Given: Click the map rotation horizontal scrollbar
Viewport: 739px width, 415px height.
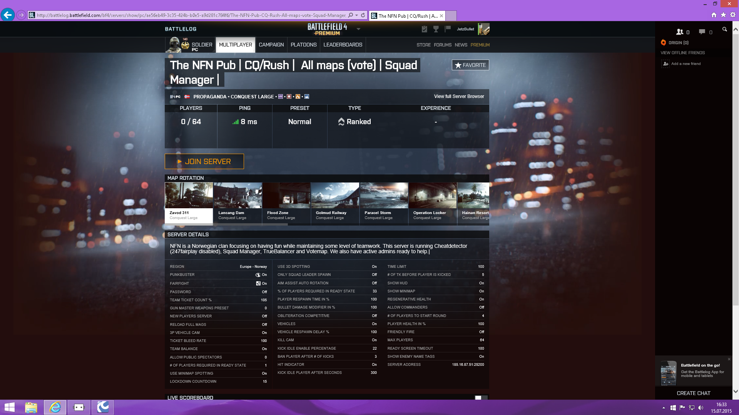Looking at the screenshot, I should click(x=226, y=224).
